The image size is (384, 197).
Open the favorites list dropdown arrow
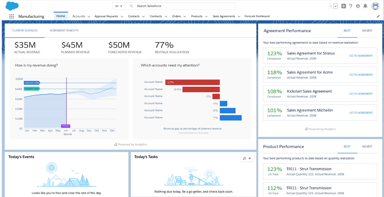[336, 6]
